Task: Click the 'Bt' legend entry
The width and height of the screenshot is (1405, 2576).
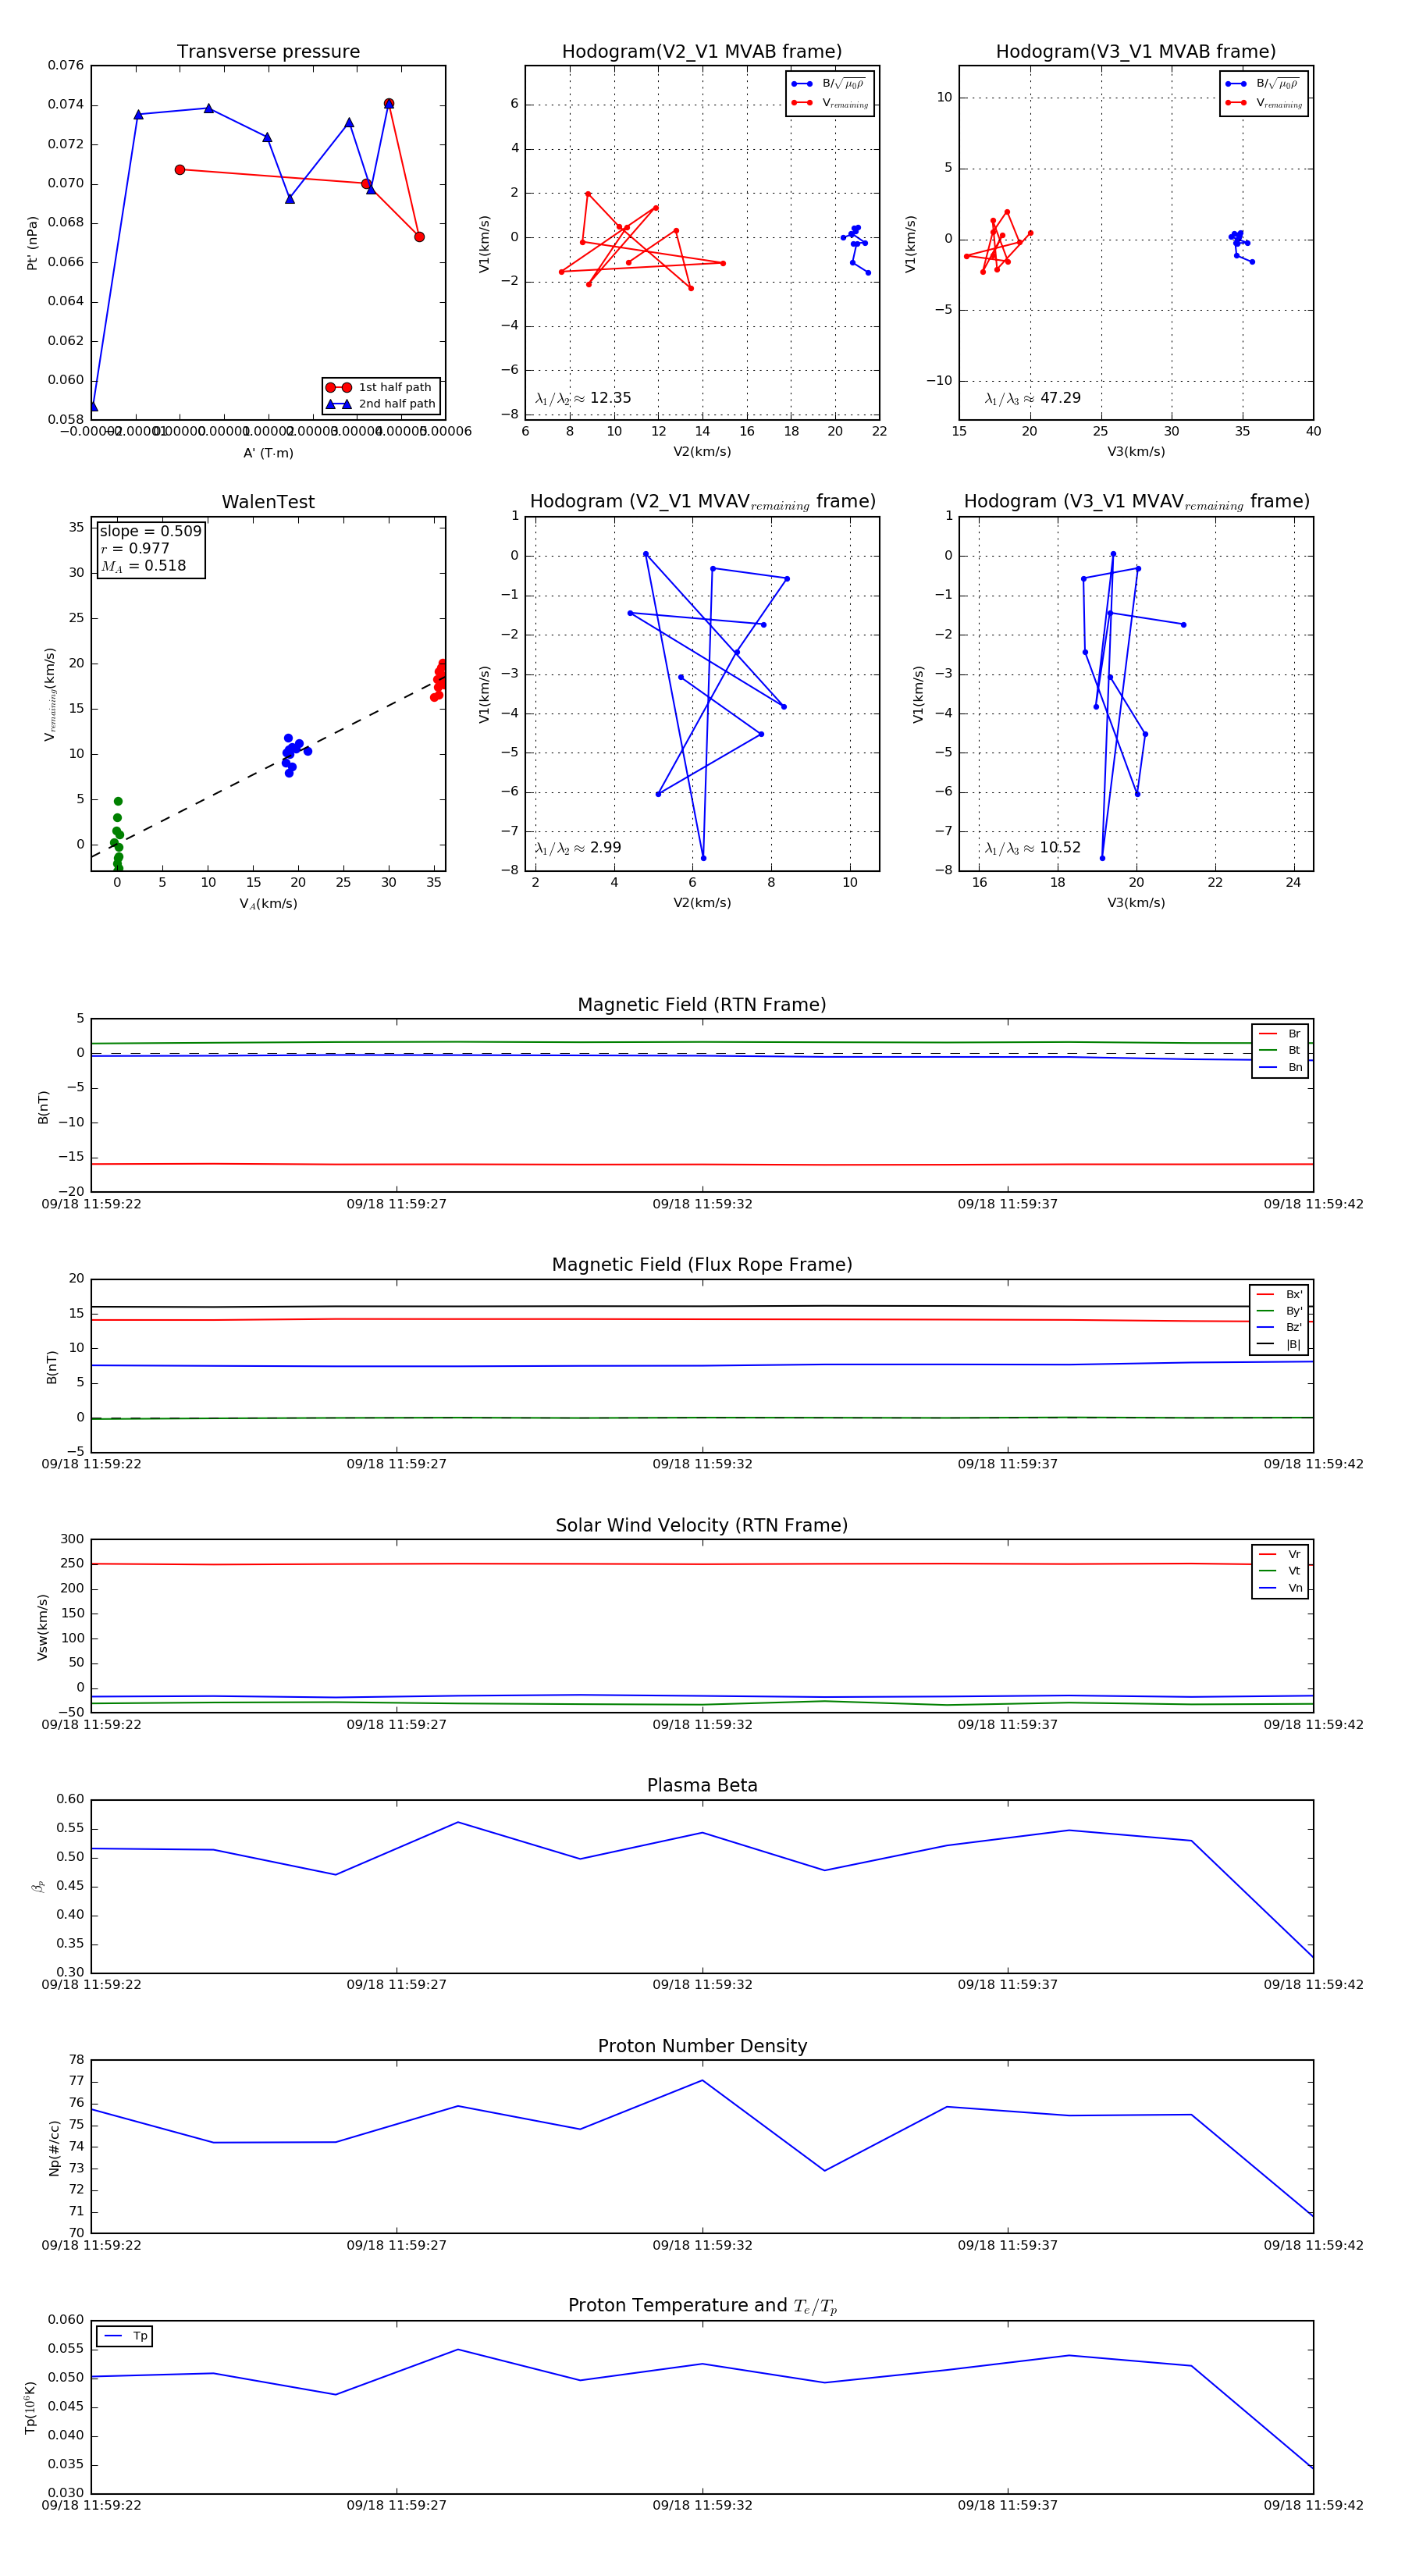Action: point(1280,1050)
